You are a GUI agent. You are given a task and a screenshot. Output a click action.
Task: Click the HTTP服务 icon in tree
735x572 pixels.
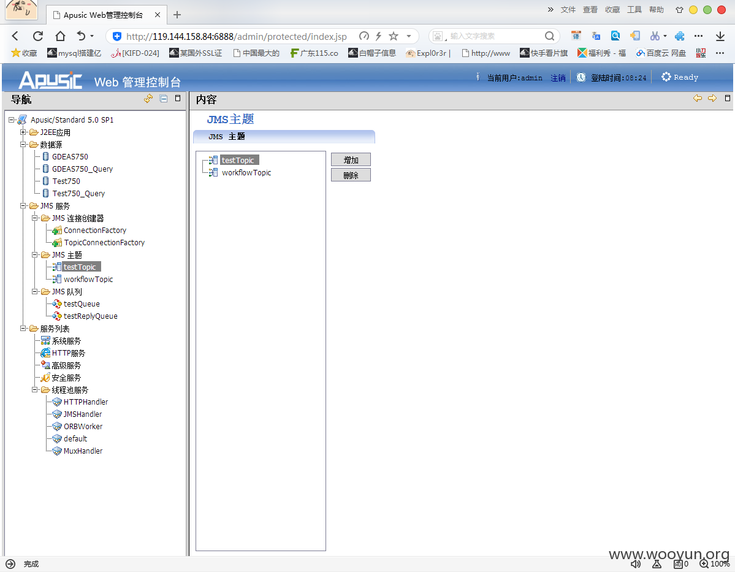[45, 353]
